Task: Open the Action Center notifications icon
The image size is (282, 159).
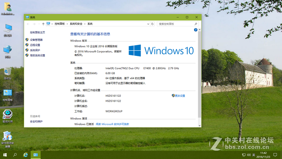Action: [x=275, y=155]
